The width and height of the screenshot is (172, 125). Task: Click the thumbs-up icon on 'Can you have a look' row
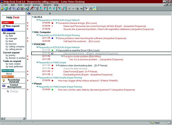click(x=52, y=53)
